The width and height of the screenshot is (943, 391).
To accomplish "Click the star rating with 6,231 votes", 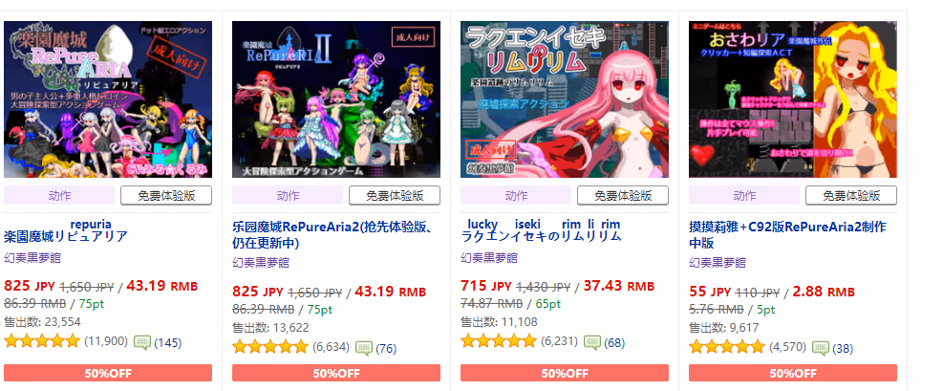I will coord(499,341).
